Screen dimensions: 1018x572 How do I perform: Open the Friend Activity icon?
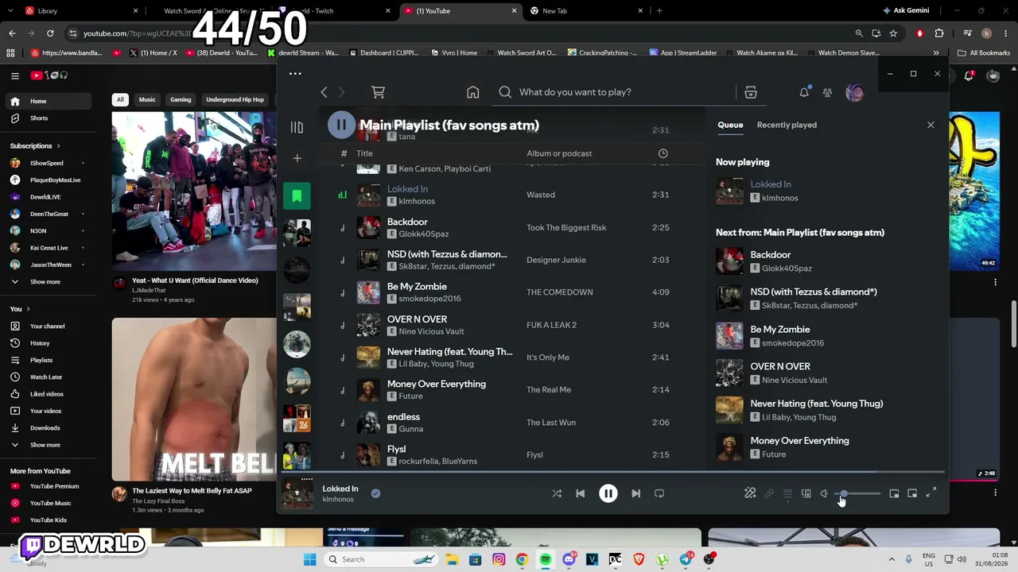pos(827,92)
